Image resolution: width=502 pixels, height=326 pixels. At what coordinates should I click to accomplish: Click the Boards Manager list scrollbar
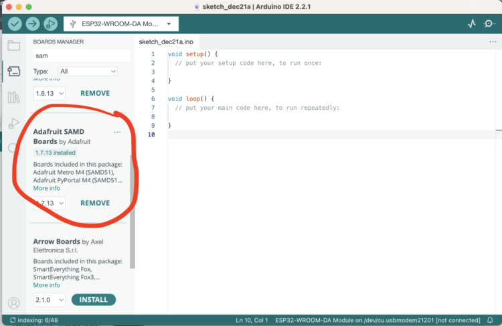tap(133, 212)
